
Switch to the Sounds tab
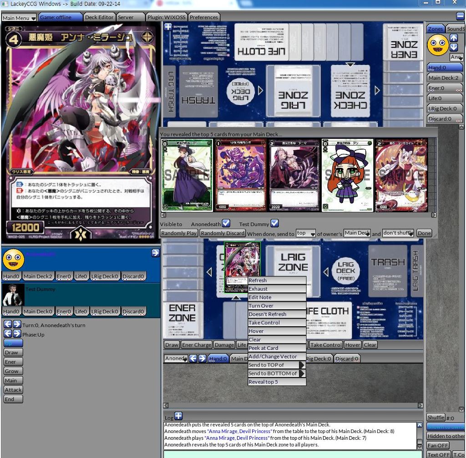point(456,29)
